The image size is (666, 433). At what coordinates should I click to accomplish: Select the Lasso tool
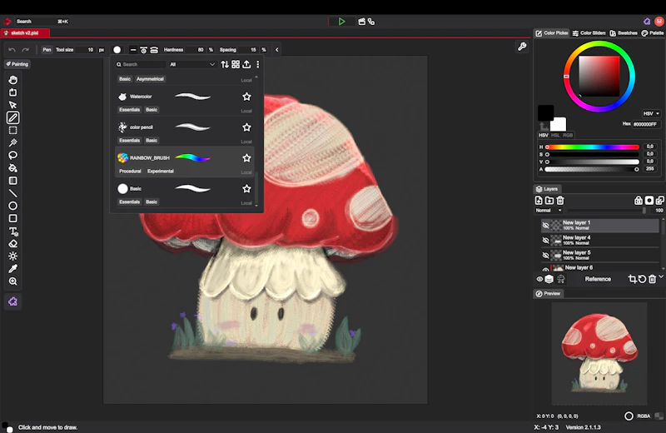pyautogui.click(x=12, y=156)
